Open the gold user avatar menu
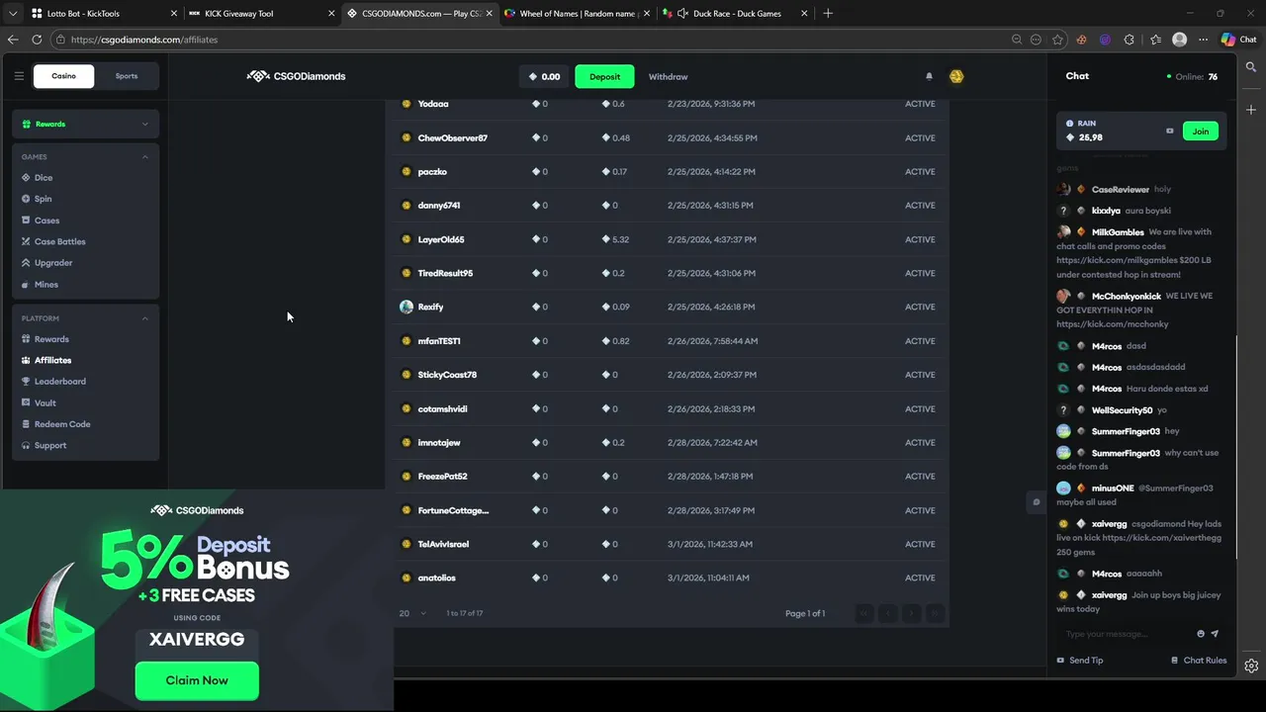The image size is (1266, 712). click(x=956, y=76)
